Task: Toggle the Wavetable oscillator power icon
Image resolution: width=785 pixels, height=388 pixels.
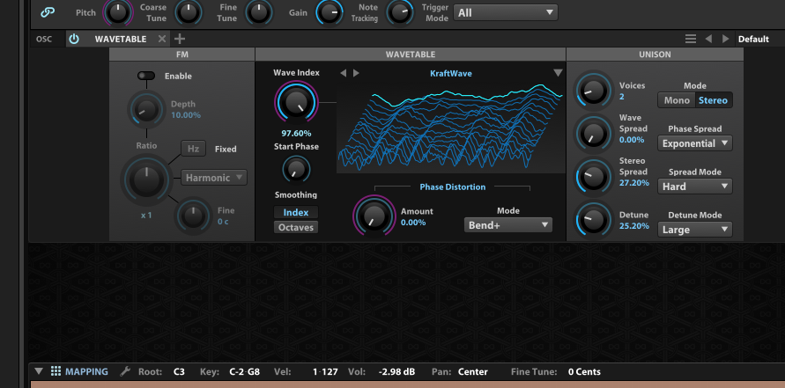Action: pyautogui.click(x=74, y=39)
